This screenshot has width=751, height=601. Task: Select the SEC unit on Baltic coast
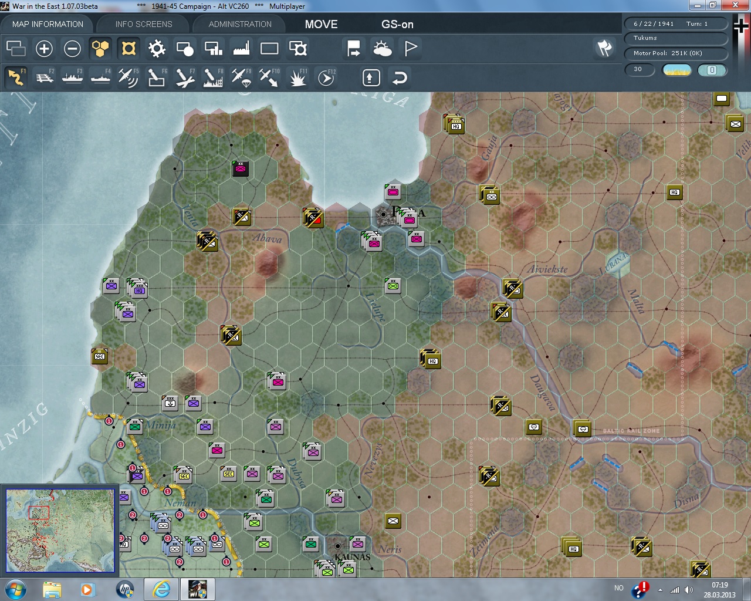pyautogui.click(x=100, y=356)
